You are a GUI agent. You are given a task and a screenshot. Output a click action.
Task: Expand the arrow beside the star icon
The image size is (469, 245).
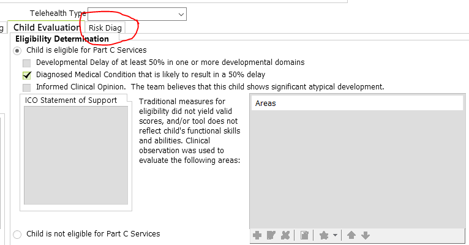335,235
